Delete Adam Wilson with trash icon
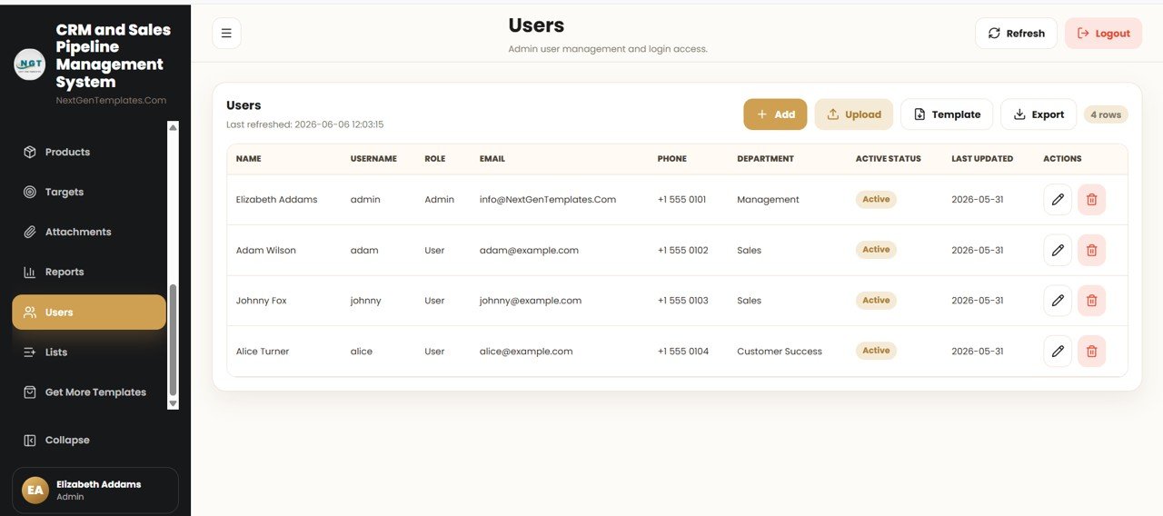Viewport: 1163px width, 516px height. click(x=1091, y=250)
